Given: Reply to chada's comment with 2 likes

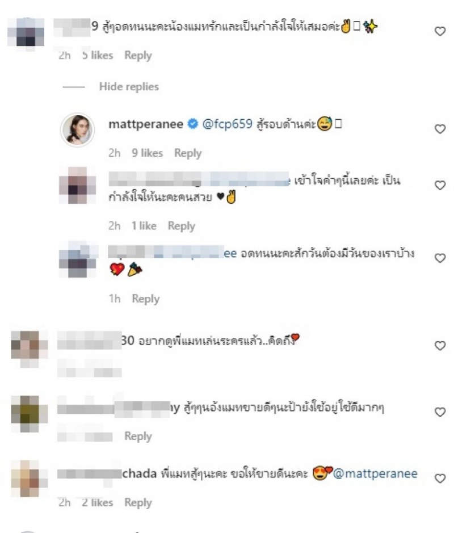Looking at the screenshot, I should point(138,503).
